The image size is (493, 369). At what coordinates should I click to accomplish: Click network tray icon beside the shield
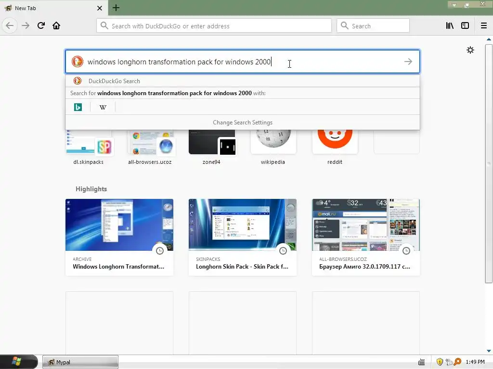click(449, 362)
